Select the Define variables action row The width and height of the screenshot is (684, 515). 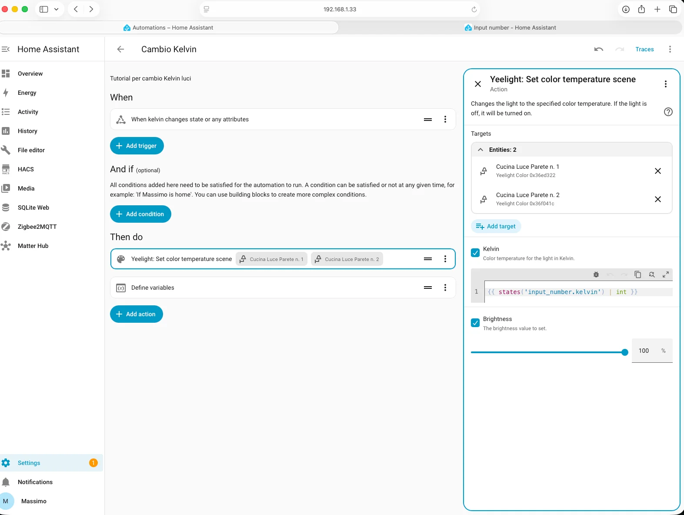(283, 288)
